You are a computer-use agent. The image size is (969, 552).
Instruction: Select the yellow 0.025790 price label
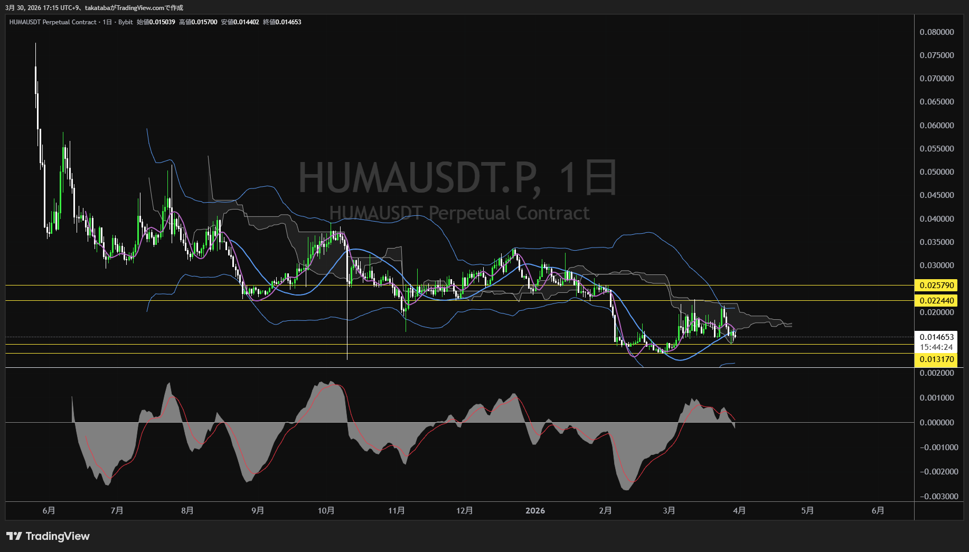pyautogui.click(x=937, y=285)
